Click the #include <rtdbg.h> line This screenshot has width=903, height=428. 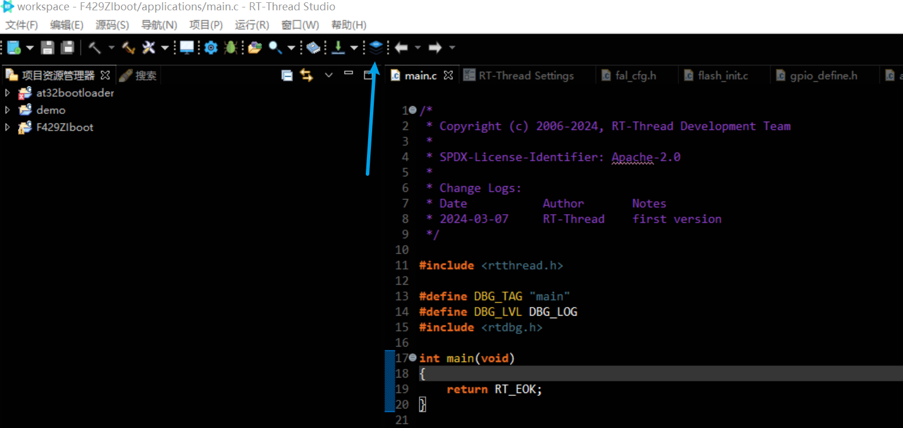(480, 327)
